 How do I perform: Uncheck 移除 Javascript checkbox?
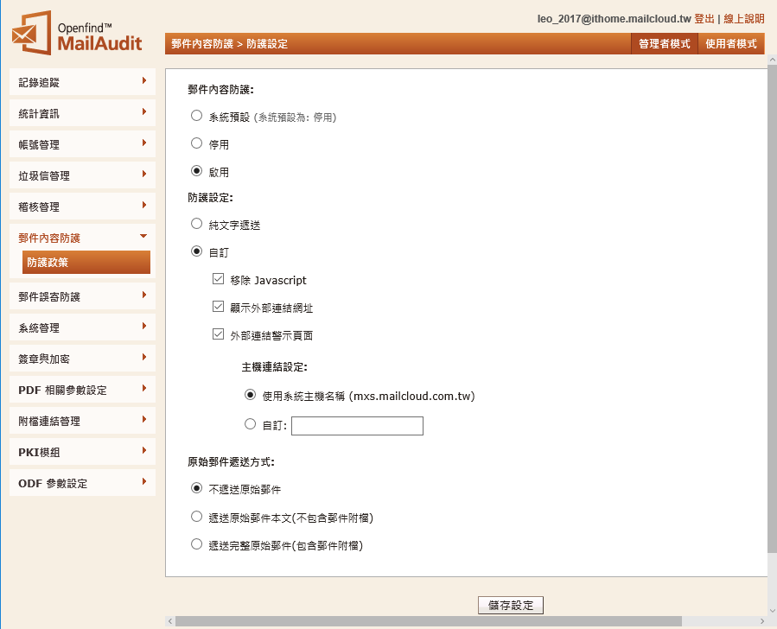218,280
